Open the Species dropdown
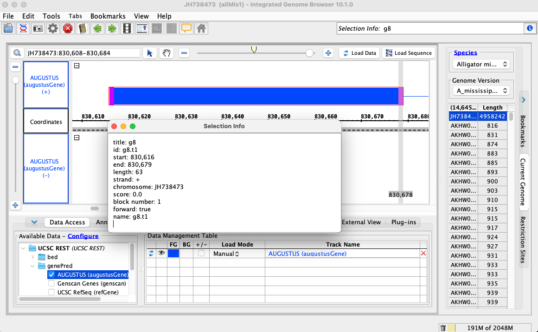Image resolution: width=538 pixels, height=332 pixels. 481,64
